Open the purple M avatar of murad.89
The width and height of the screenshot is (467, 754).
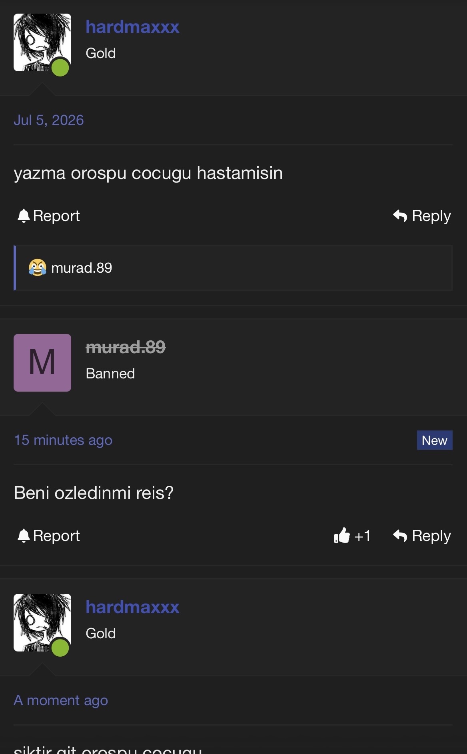[42, 363]
